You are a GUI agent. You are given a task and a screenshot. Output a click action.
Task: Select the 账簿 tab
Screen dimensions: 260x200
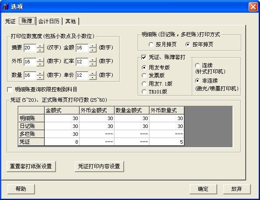coord(27,21)
